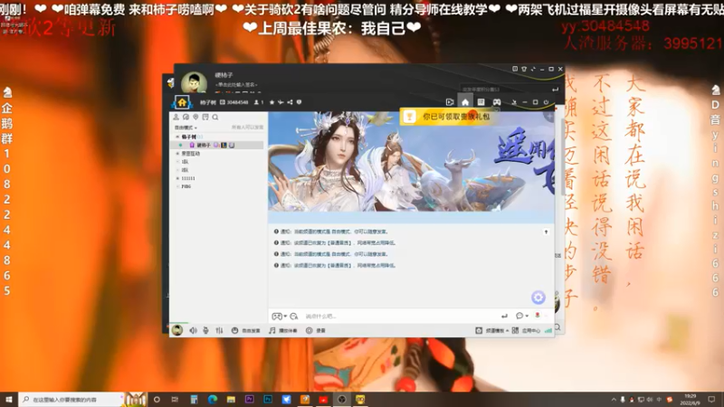This screenshot has width=724, height=407.
Task: Open the 1队 sub-channel
Action: click(x=186, y=162)
